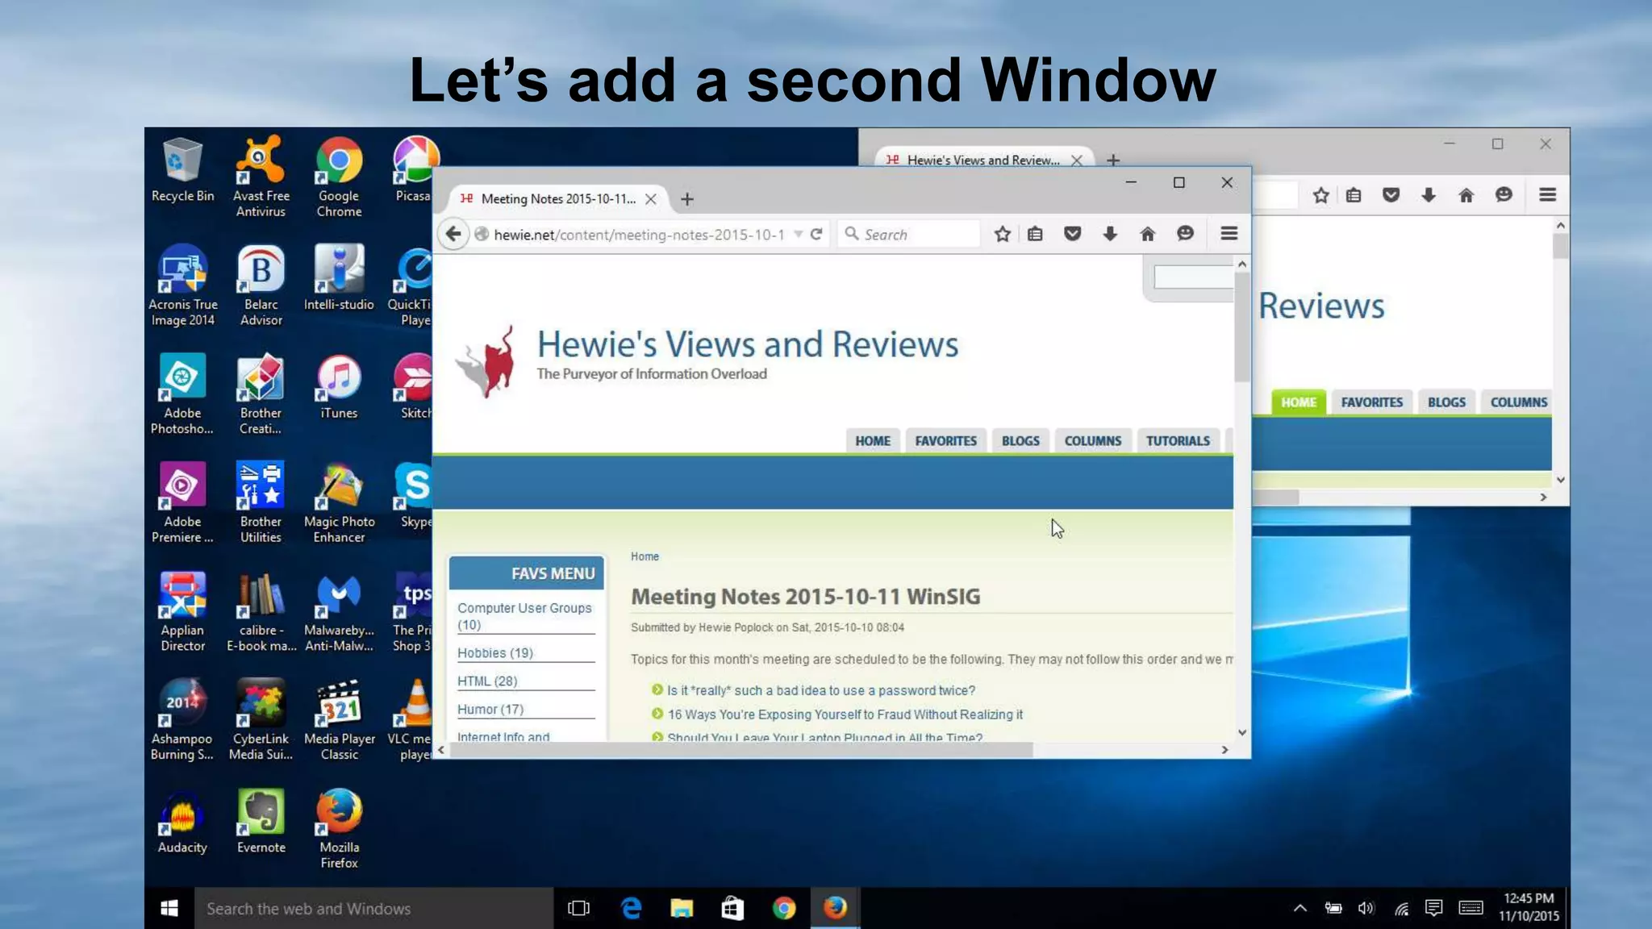Open FAVORITES menu in front window page
Image resolution: width=1652 pixels, height=929 pixels.
(x=945, y=441)
